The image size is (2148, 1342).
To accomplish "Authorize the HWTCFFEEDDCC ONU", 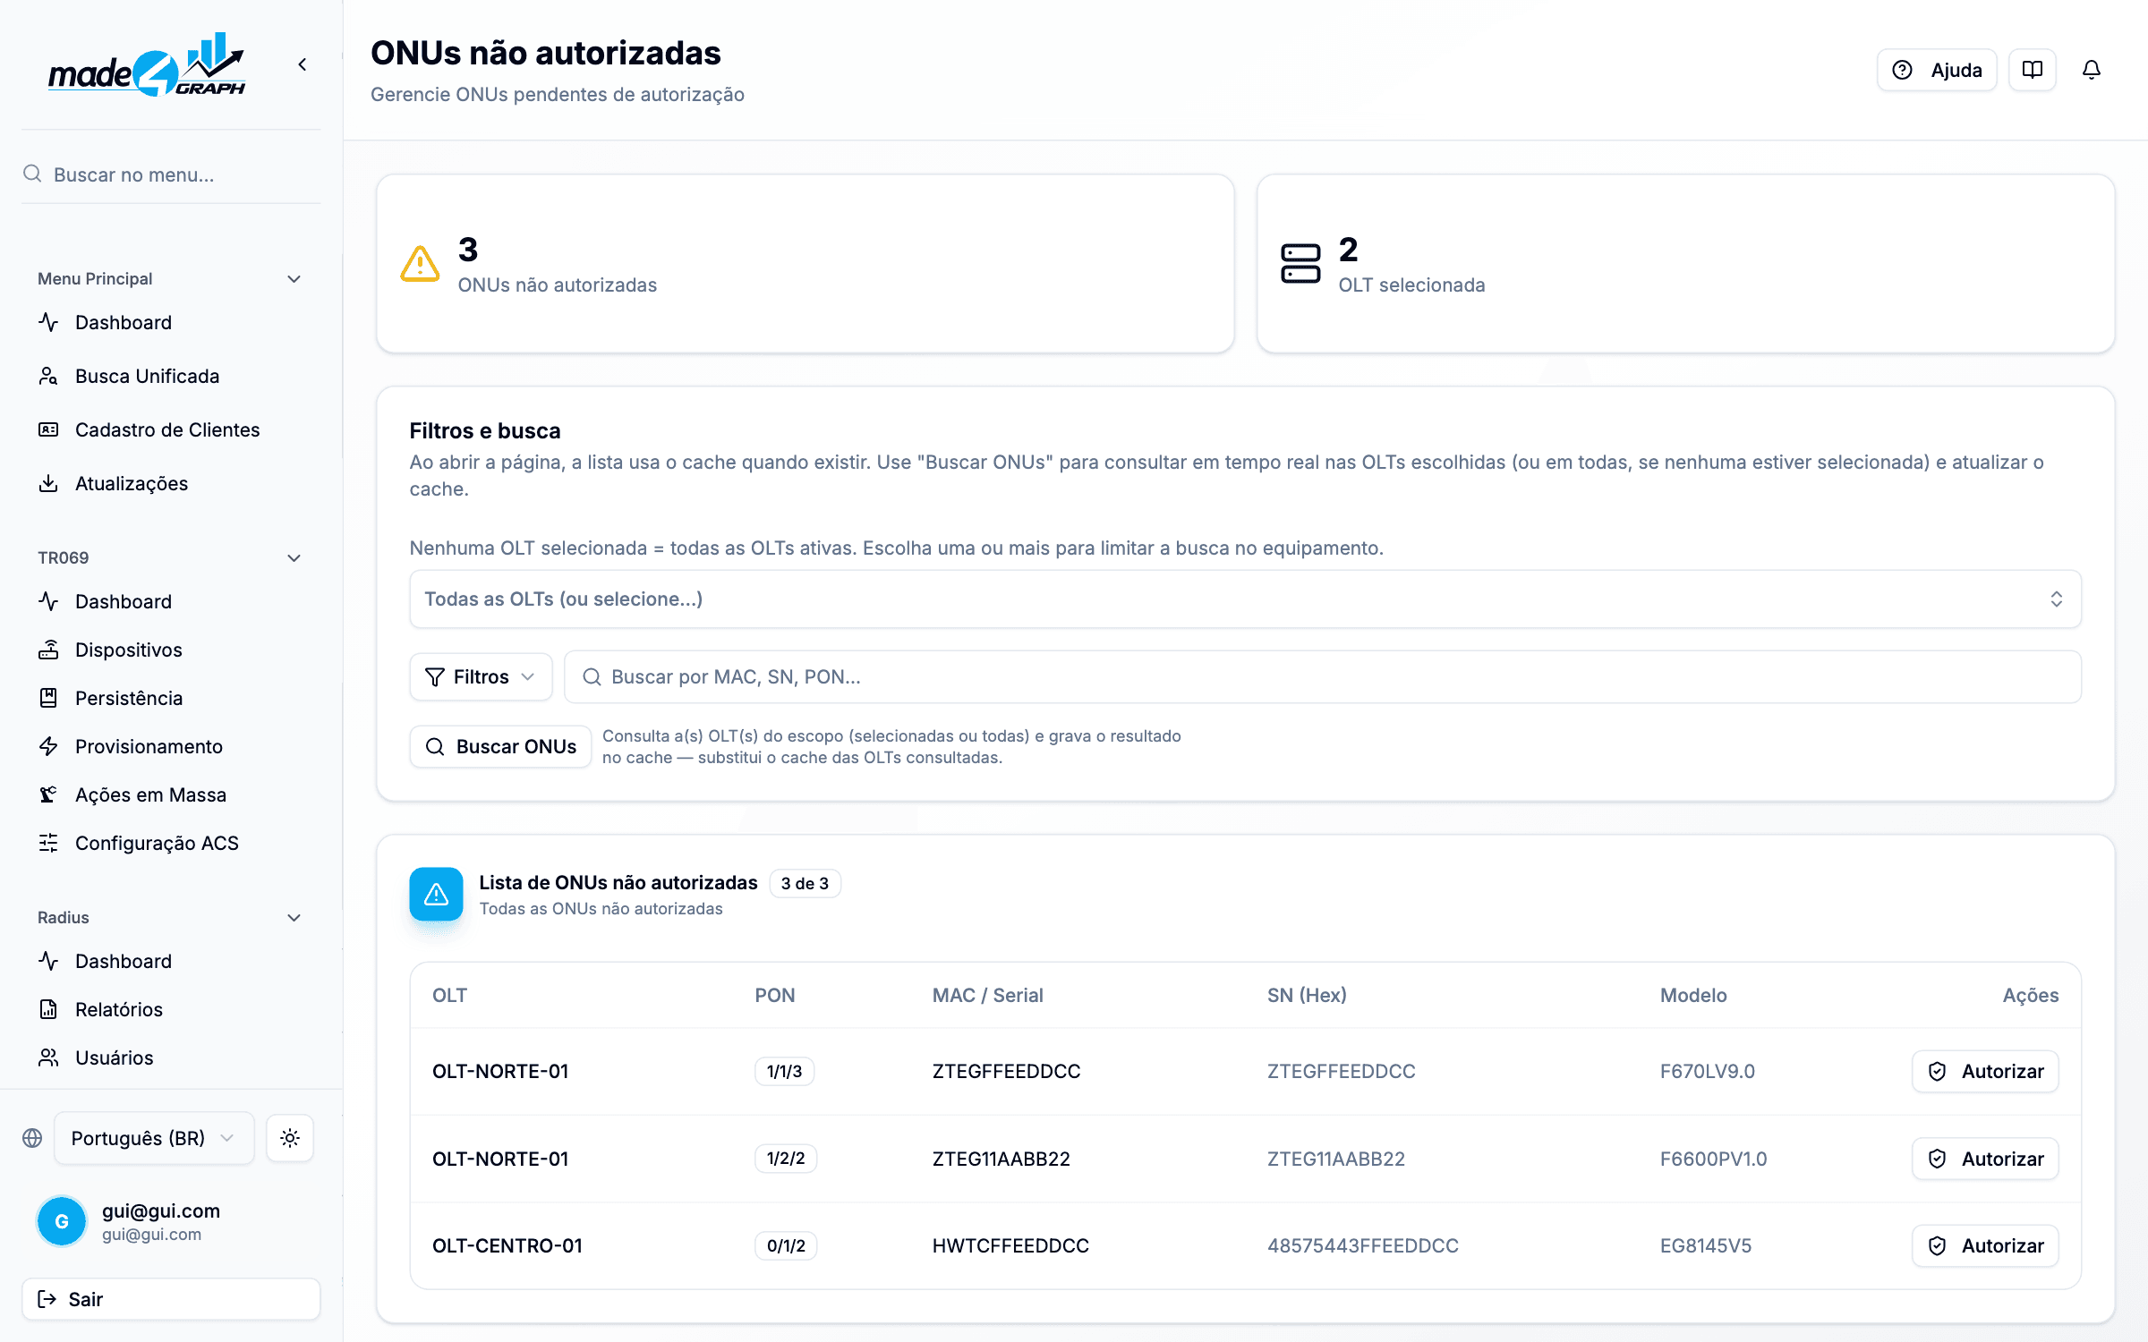I will 1985,1246.
